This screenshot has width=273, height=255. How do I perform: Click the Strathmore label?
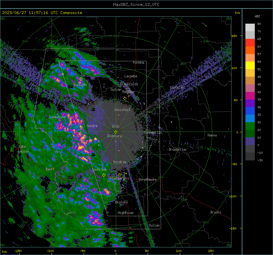[148, 180]
